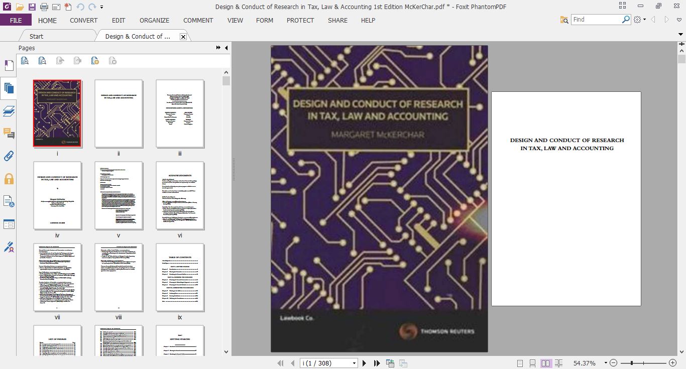Open the Attachments paperclip panel in sidebar

(9, 156)
